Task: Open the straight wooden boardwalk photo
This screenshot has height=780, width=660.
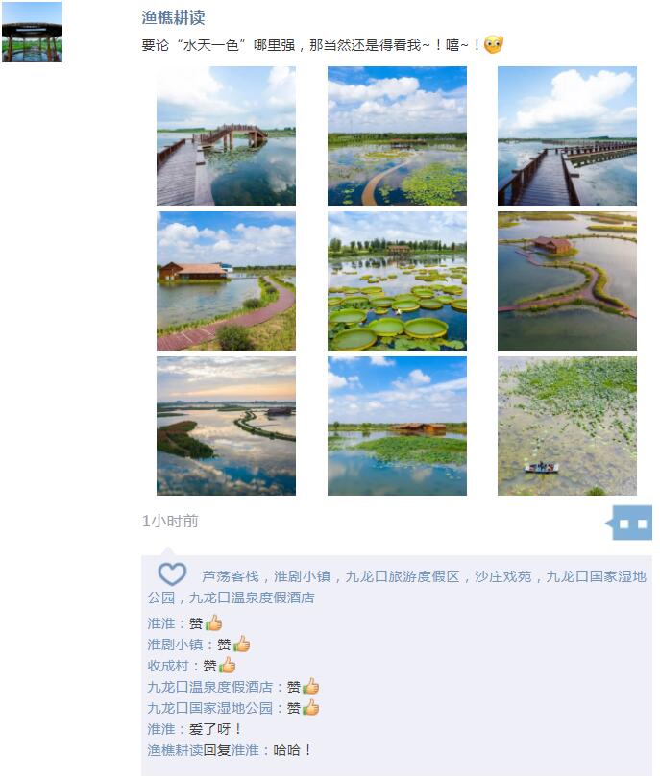Action: [567, 135]
